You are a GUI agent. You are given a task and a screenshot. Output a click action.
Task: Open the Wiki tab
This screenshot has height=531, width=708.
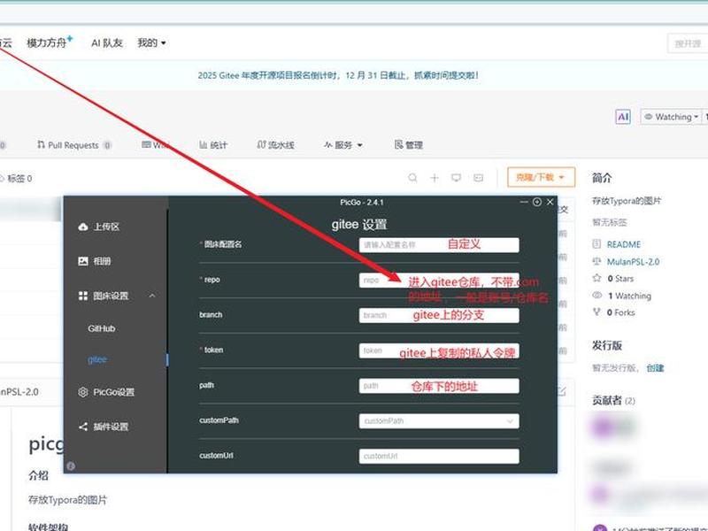pyautogui.click(x=156, y=145)
